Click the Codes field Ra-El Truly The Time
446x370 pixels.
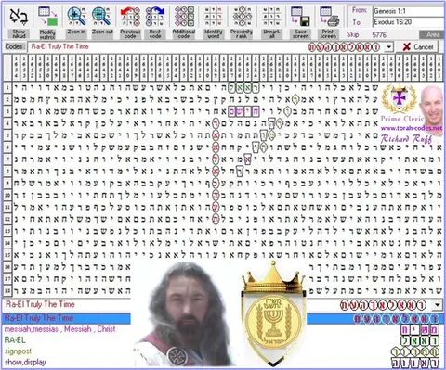[205, 47]
